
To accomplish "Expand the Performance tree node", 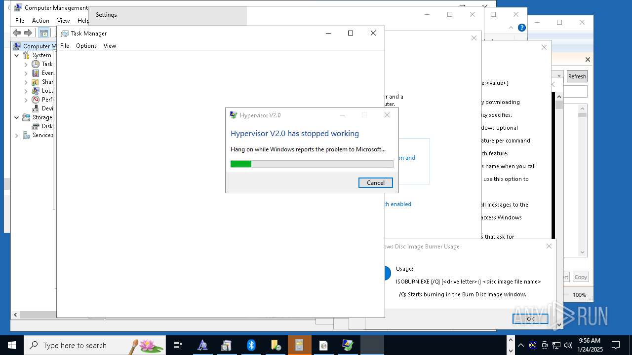I will tap(26, 100).
